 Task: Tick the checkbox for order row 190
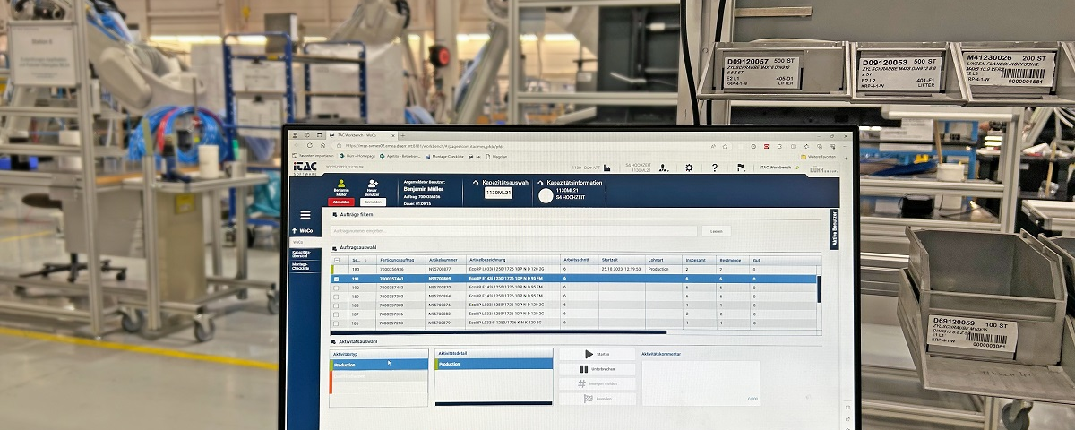coord(337,288)
